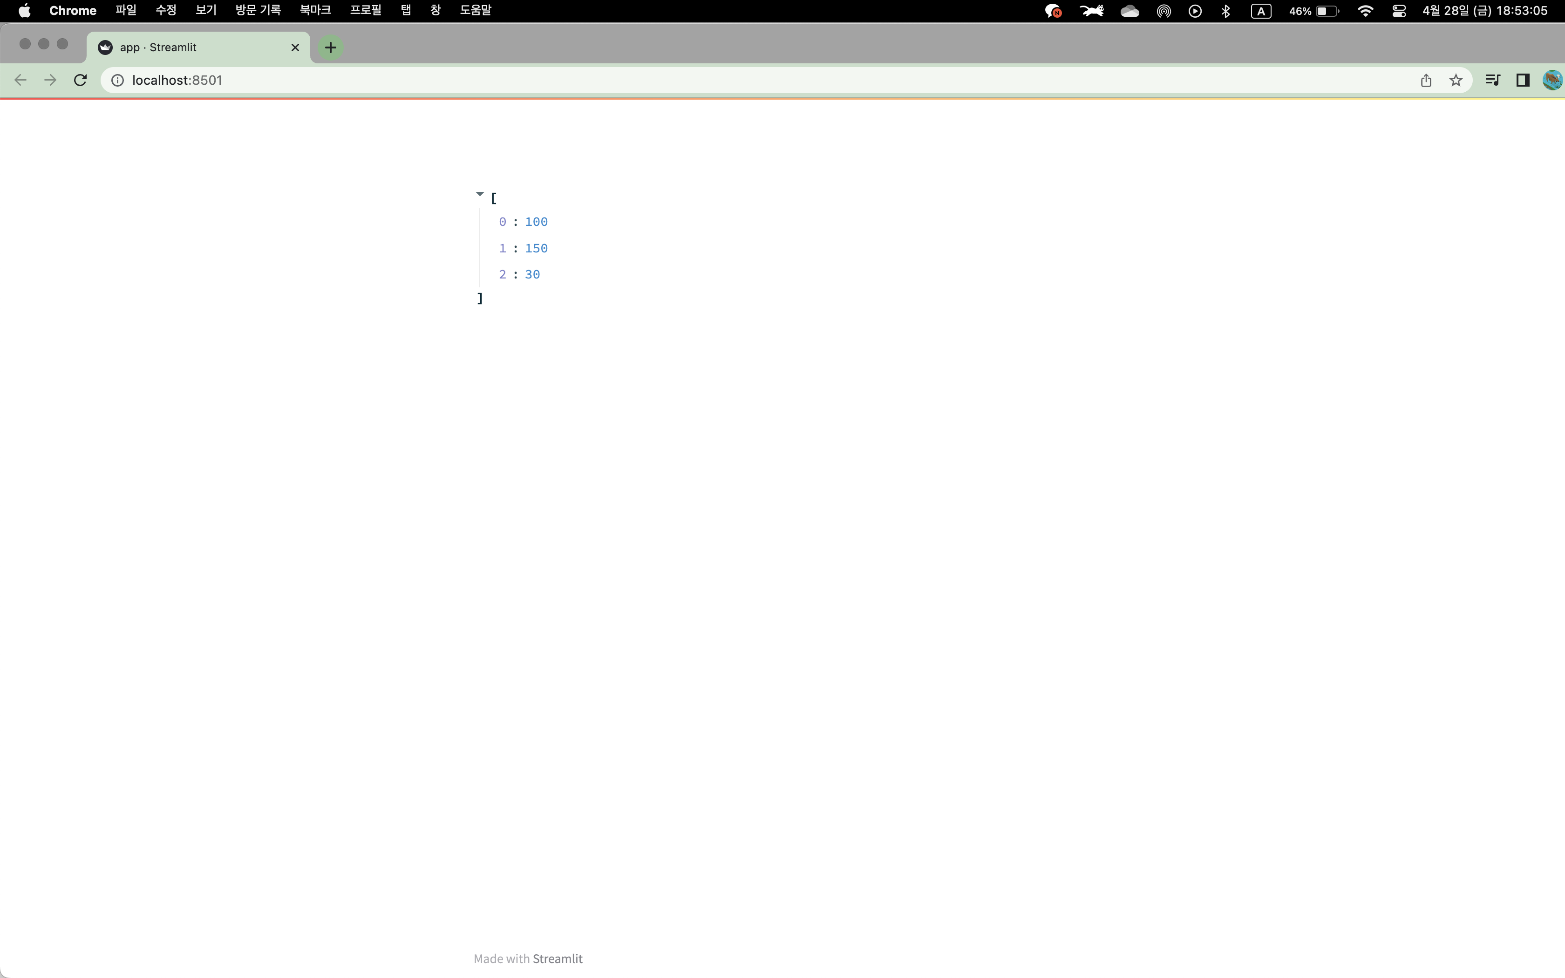This screenshot has height=978, width=1565.
Task: Open a new tab with plus button
Action: [x=330, y=47]
